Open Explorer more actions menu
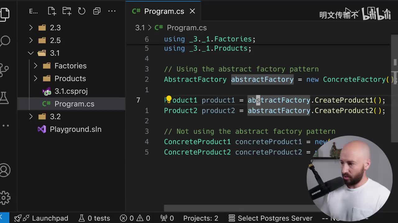This screenshot has width=398, height=223. [x=112, y=11]
